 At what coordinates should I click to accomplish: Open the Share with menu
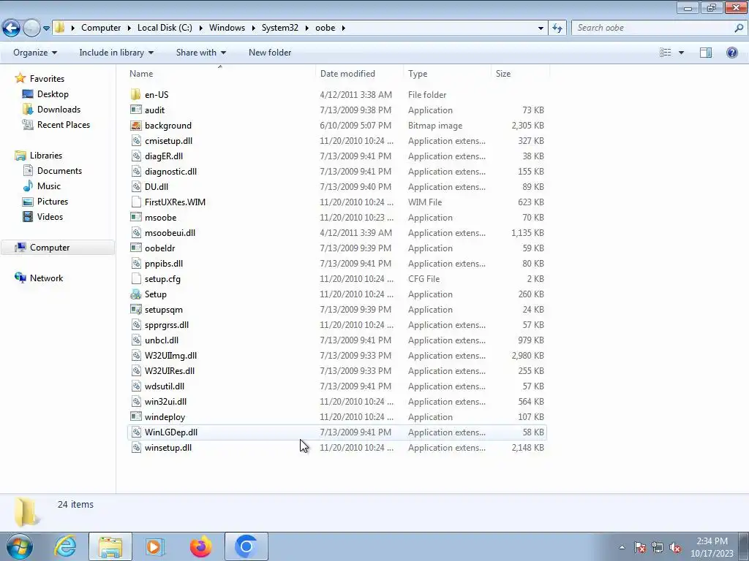201,53
